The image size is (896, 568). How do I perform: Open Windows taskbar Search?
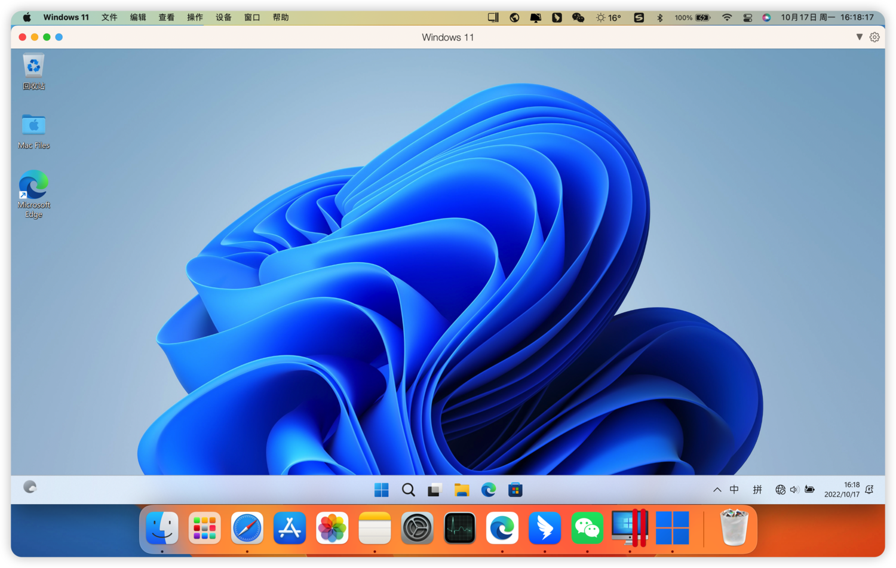pyautogui.click(x=408, y=490)
